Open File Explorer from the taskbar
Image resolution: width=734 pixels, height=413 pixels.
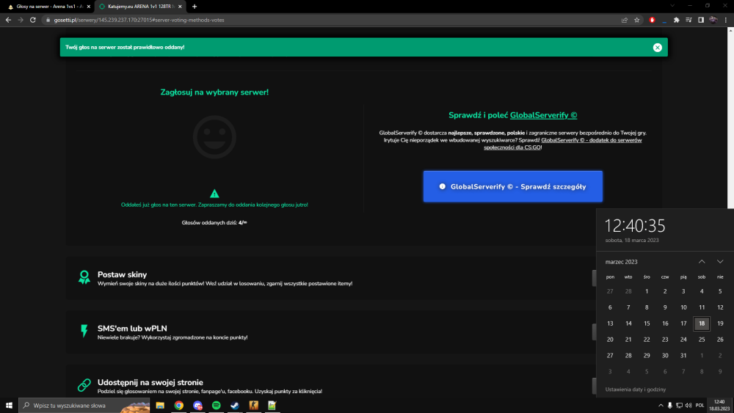click(x=160, y=406)
